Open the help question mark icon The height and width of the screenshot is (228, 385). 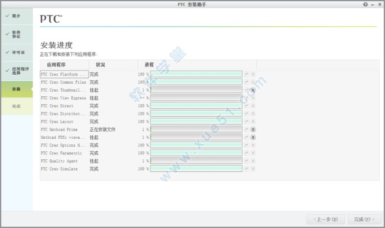tap(365, 4)
